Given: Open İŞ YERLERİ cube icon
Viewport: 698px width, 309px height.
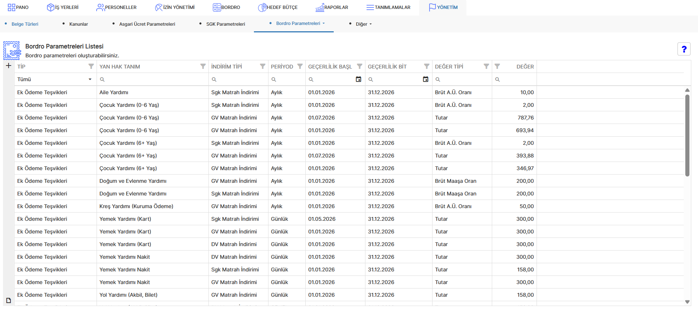Looking at the screenshot, I should pos(51,7).
